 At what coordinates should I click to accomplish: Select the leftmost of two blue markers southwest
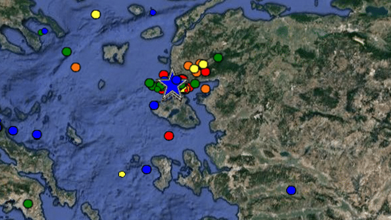click(13, 131)
